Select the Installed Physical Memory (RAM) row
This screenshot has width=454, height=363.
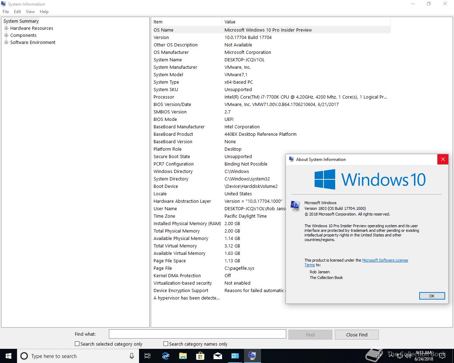[x=219, y=223]
